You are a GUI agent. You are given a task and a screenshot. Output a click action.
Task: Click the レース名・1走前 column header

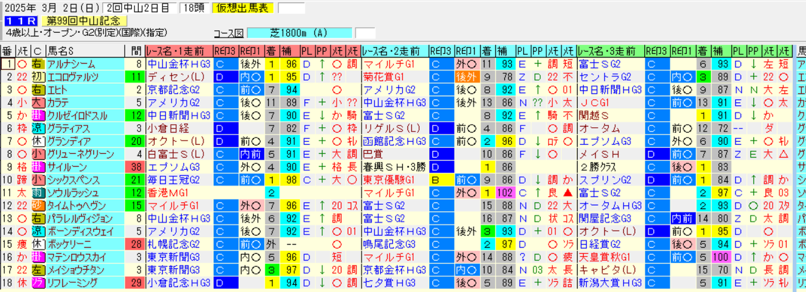[x=179, y=50]
